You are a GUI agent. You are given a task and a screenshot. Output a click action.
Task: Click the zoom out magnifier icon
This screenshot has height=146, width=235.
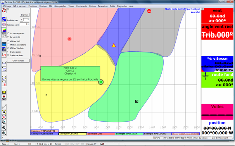4,128
